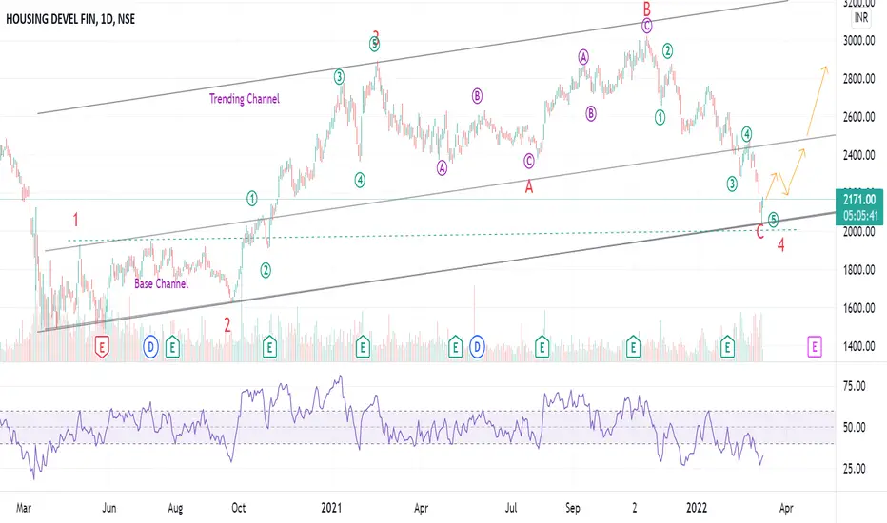Click the 2600.00 price axis label
This screenshot has height=523, width=887.
[858, 117]
